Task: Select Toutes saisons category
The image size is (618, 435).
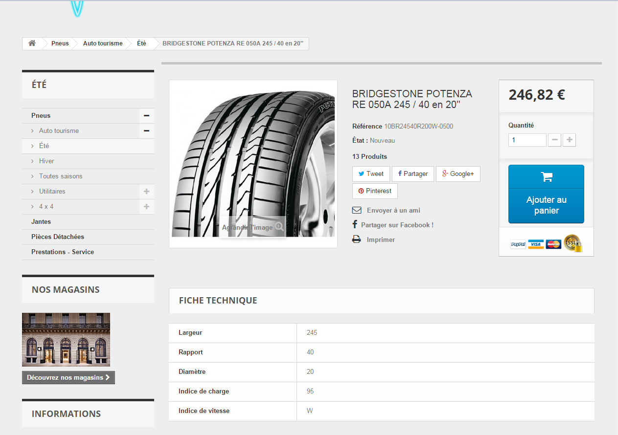Action: click(x=61, y=176)
